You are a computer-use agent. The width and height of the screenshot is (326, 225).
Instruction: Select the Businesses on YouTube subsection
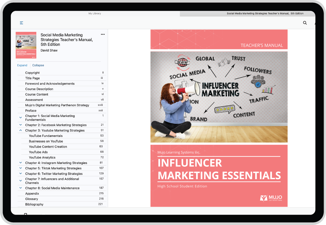coord(46,141)
